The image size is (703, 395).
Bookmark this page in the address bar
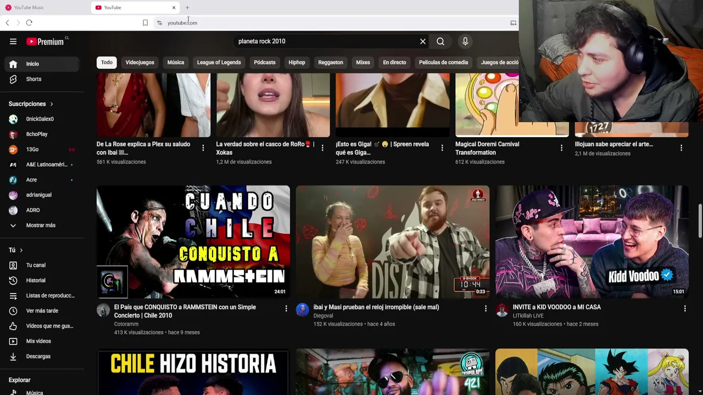[145, 23]
